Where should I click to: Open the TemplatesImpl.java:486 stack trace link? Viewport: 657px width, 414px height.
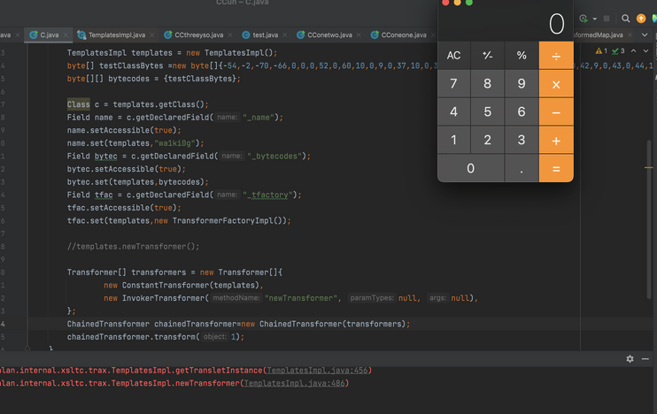click(295, 383)
